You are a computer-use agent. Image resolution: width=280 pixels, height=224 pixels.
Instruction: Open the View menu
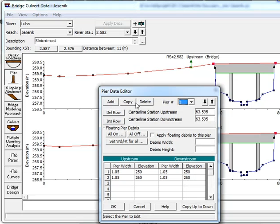(23, 15)
